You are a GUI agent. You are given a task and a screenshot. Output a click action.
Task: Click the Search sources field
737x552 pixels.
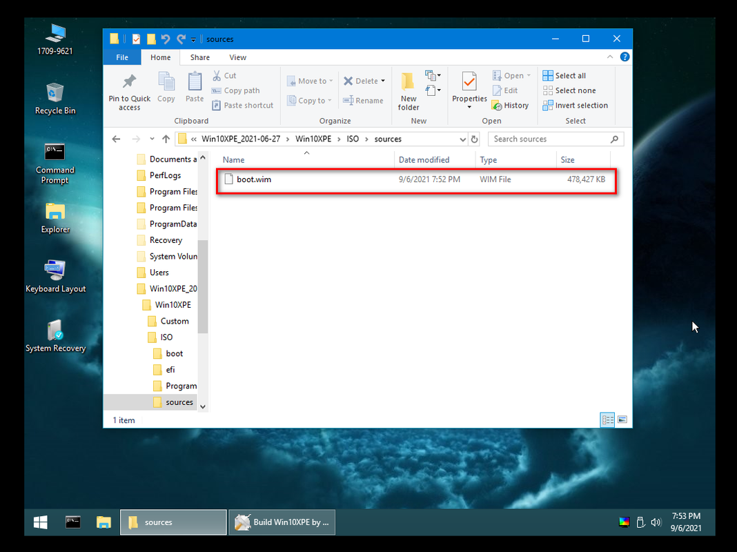click(x=556, y=139)
